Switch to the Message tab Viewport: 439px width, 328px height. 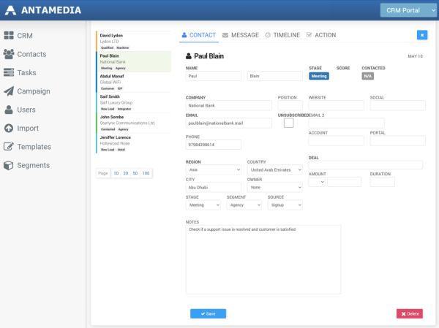[x=240, y=34]
